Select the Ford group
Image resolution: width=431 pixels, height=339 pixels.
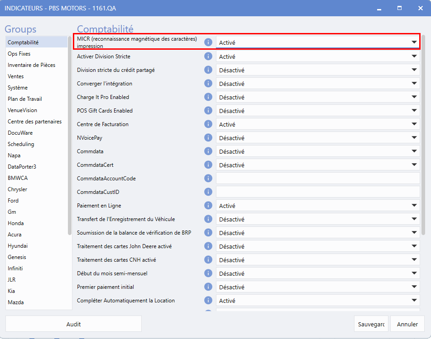[37, 200]
